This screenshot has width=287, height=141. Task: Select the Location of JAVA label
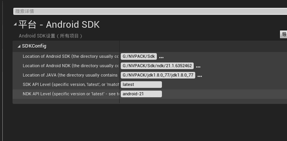click(70, 75)
